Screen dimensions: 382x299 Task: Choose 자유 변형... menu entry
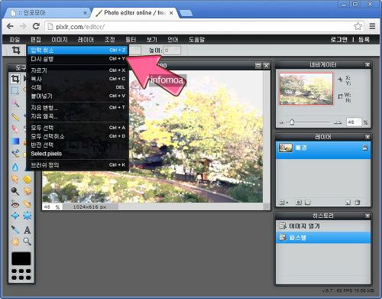point(78,108)
